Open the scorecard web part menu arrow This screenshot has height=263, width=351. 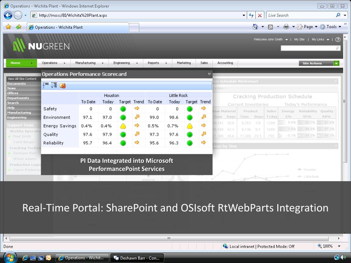coord(209,74)
